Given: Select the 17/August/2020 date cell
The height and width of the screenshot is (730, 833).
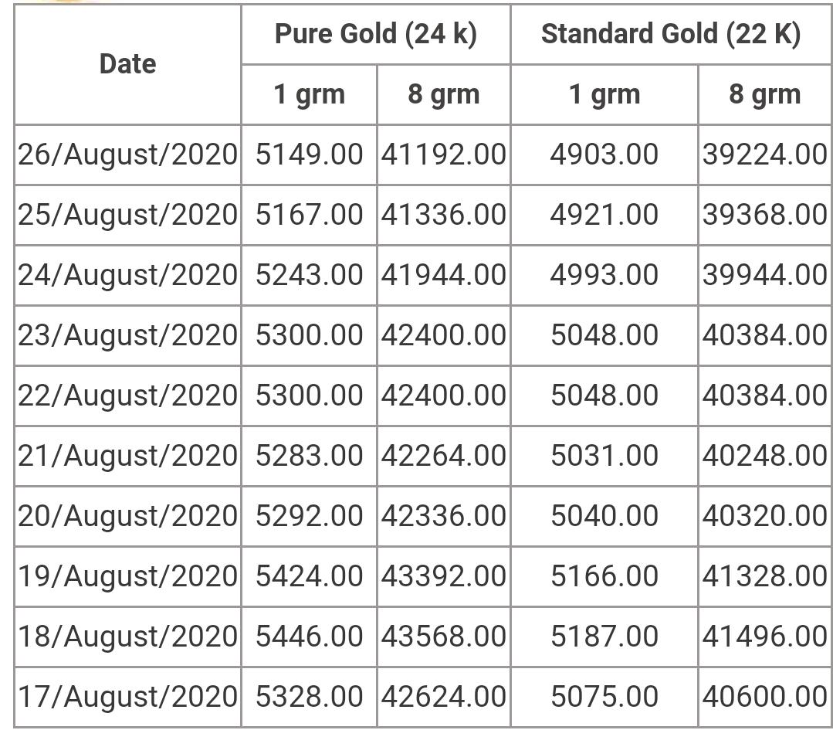Looking at the screenshot, I should pyautogui.click(x=127, y=697).
